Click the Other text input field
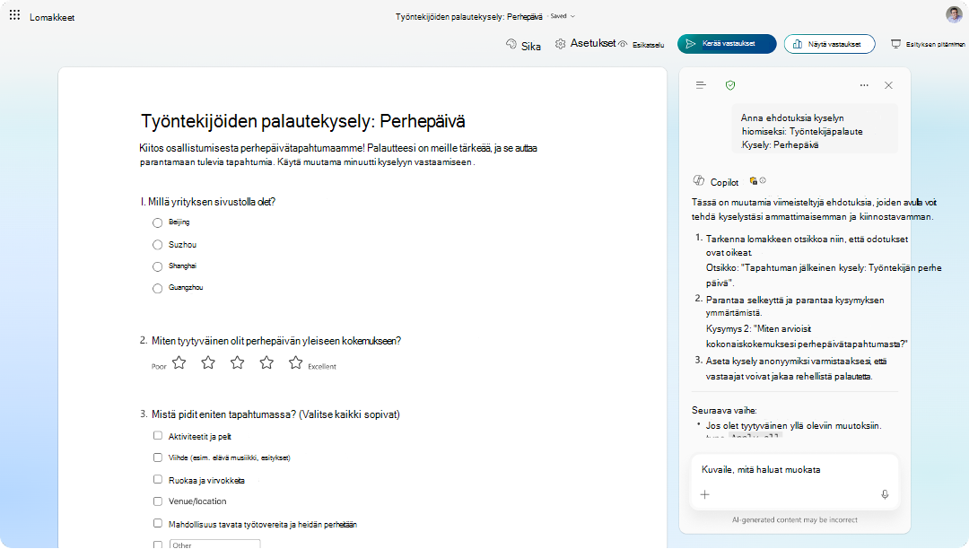Viewport: 969px width, 549px height. pyautogui.click(x=214, y=545)
